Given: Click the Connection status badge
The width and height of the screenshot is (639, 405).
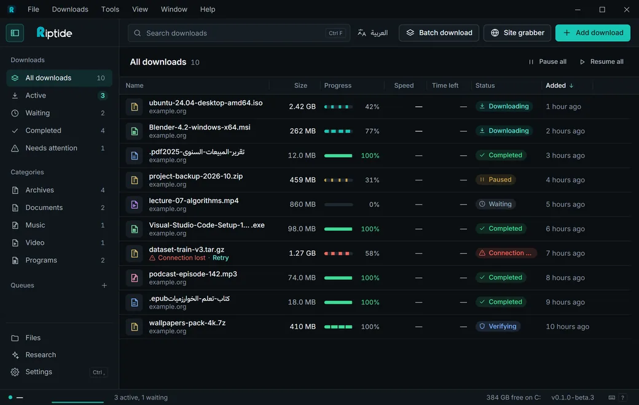Looking at the screenshot, I should (x=506, y=253).
